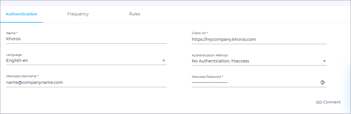The image size is (351, 114).
Task: Click the 'Name *' field label
Action: (x=12, y=33)
